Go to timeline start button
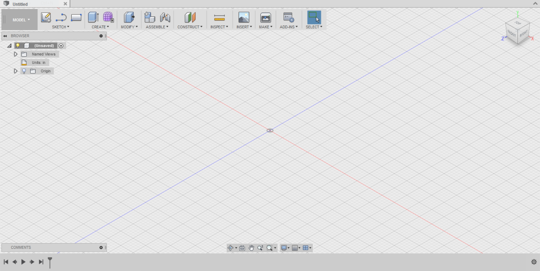 point(6,262)
